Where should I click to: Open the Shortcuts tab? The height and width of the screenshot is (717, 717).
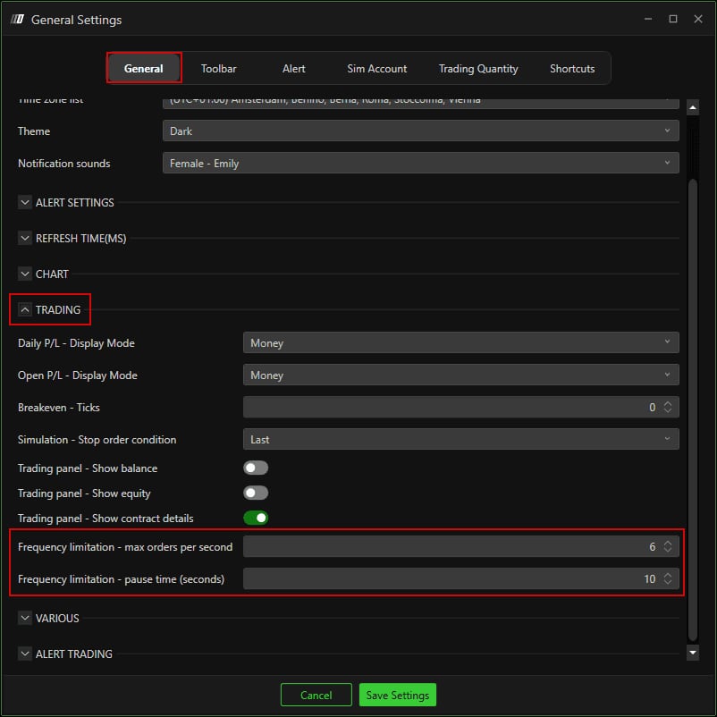click(572, 69)
